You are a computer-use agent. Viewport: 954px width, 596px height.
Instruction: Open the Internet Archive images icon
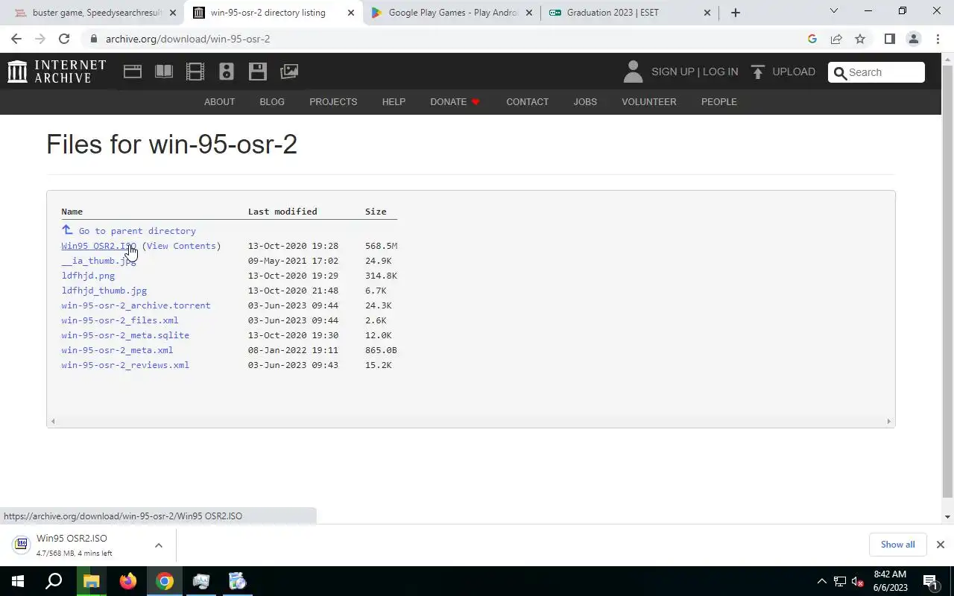pyautogui.click(x=289, y=72)
